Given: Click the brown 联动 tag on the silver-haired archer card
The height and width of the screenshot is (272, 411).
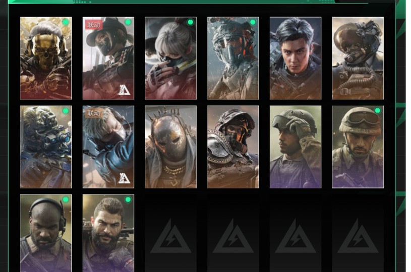Looking at the screenshot, I should [x=94, y=113].
